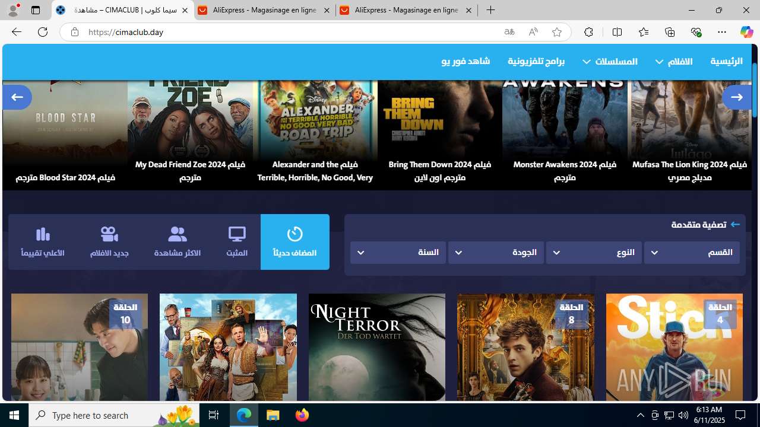This screenshot has width=760, height=427.
Task: Expand the المسلسلات series menu
Action: click(x=610, y=62)
